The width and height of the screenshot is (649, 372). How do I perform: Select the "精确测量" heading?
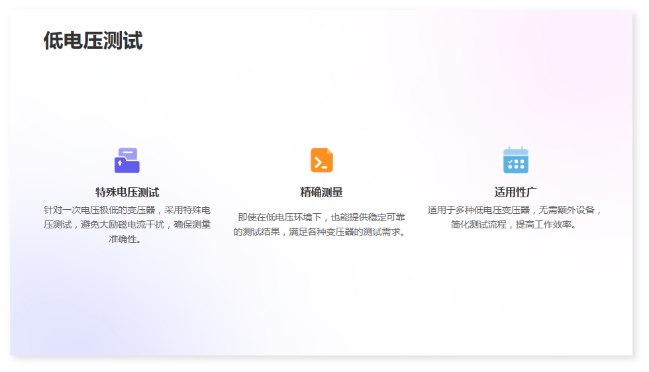(321, 193)
